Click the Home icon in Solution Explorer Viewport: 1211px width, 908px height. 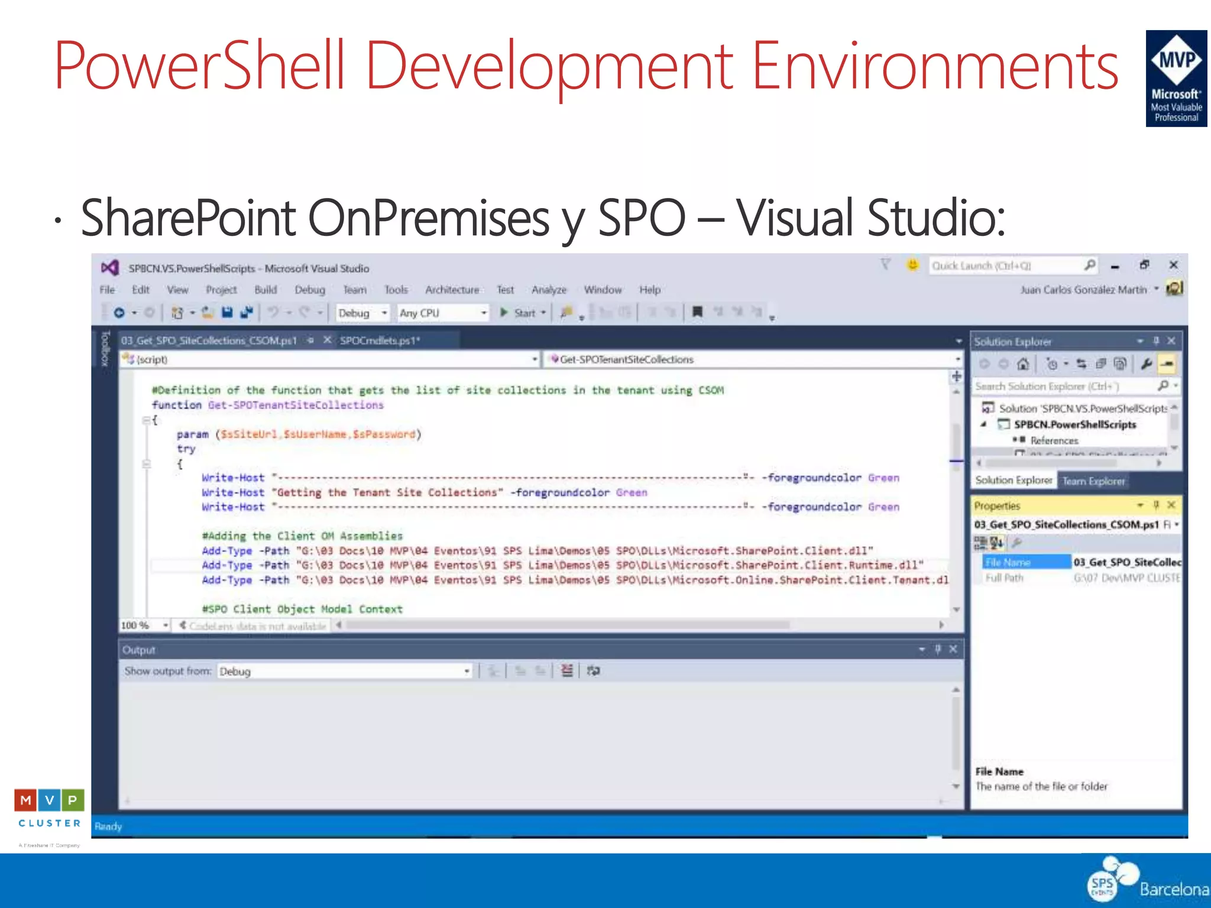pos(1023,364)
